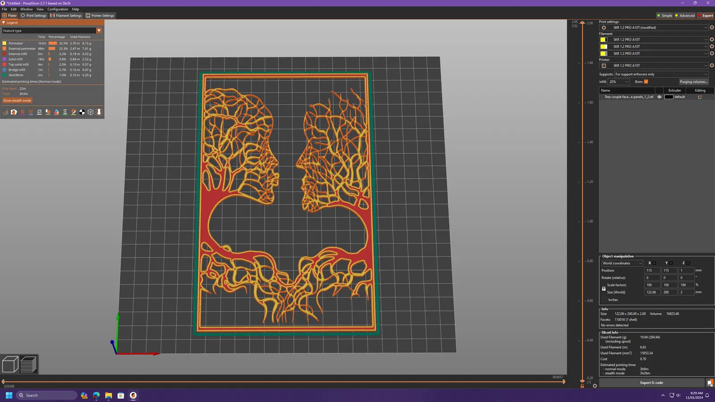The width and height of the screenshot is (715, 402).
Task: Toggle Seams visibility icon
Action: click(39, 112)
